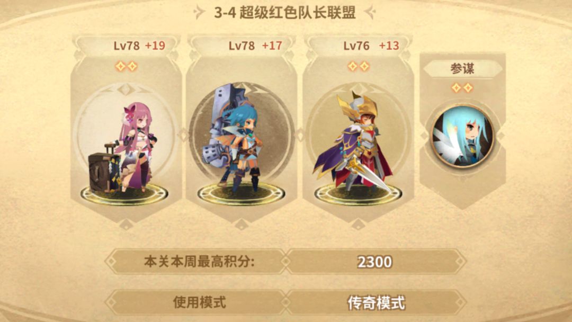Click the 本关本周最高积分 label
572x322 pixels.
199,262
